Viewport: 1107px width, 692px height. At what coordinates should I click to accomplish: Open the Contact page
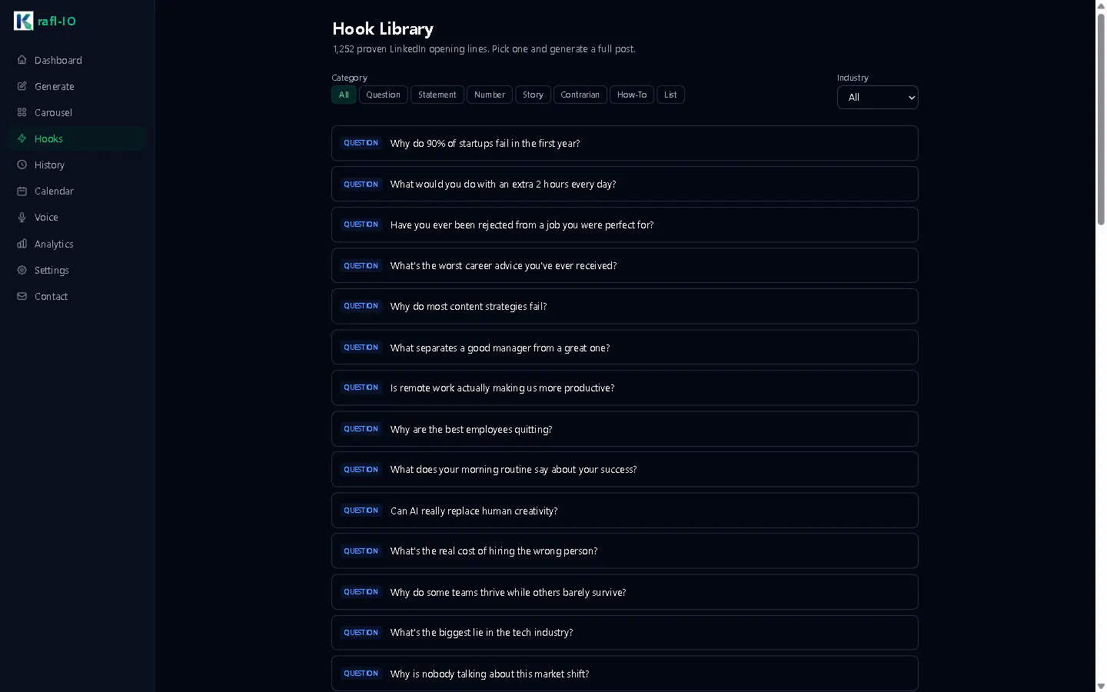pyautogui.click(x=77, y=296)
